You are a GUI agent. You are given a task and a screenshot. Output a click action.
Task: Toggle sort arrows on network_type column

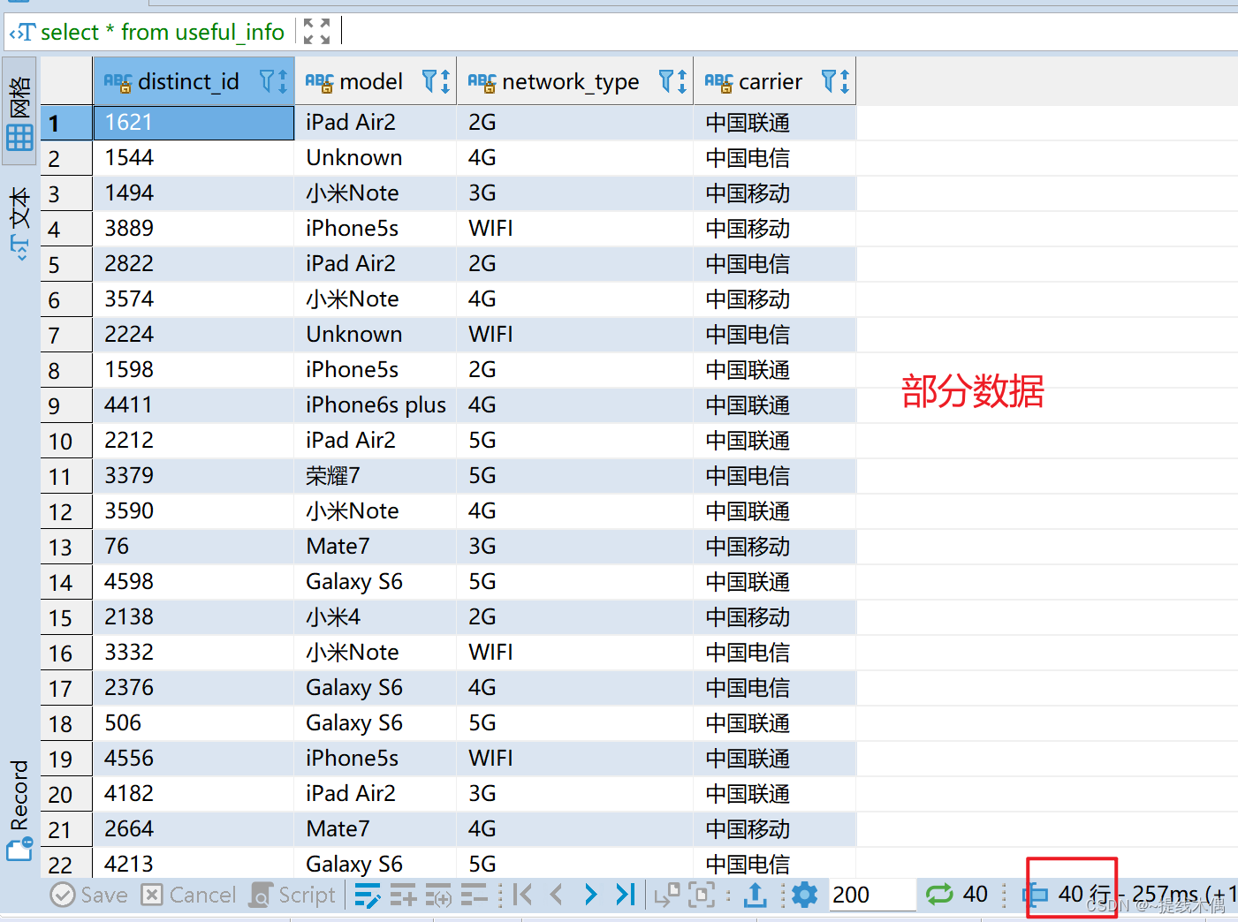pyautogui.click(x=682, y=81)
